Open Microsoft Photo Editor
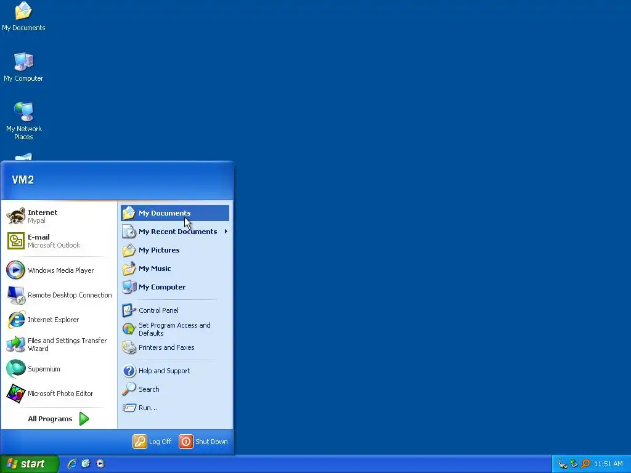The height and width of the screenshot is (473, 631). tap(59, 394)
